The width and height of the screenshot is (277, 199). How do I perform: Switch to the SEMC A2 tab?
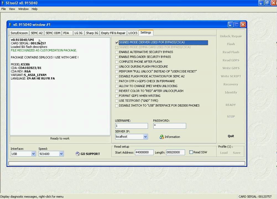pos(37,33)
